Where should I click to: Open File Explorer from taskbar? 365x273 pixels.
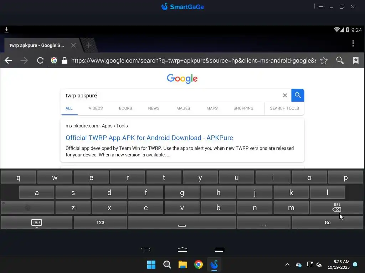(x=183, y=264)
